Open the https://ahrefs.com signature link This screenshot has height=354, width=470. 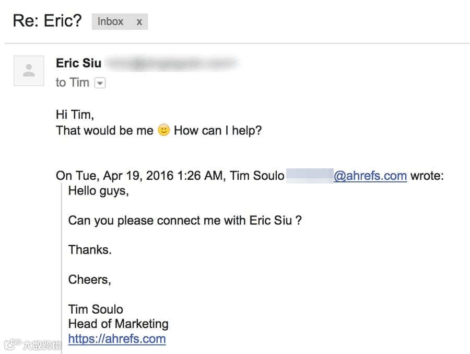[117, 338]
